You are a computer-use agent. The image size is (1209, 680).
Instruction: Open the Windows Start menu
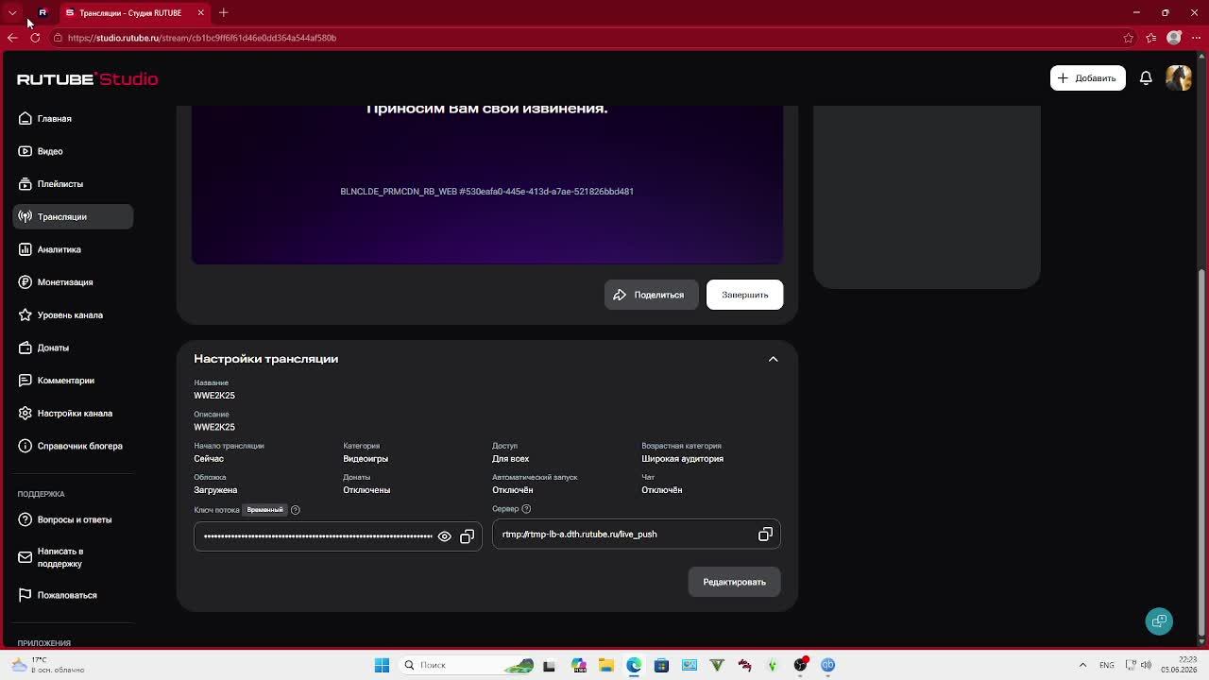[382, 665]
